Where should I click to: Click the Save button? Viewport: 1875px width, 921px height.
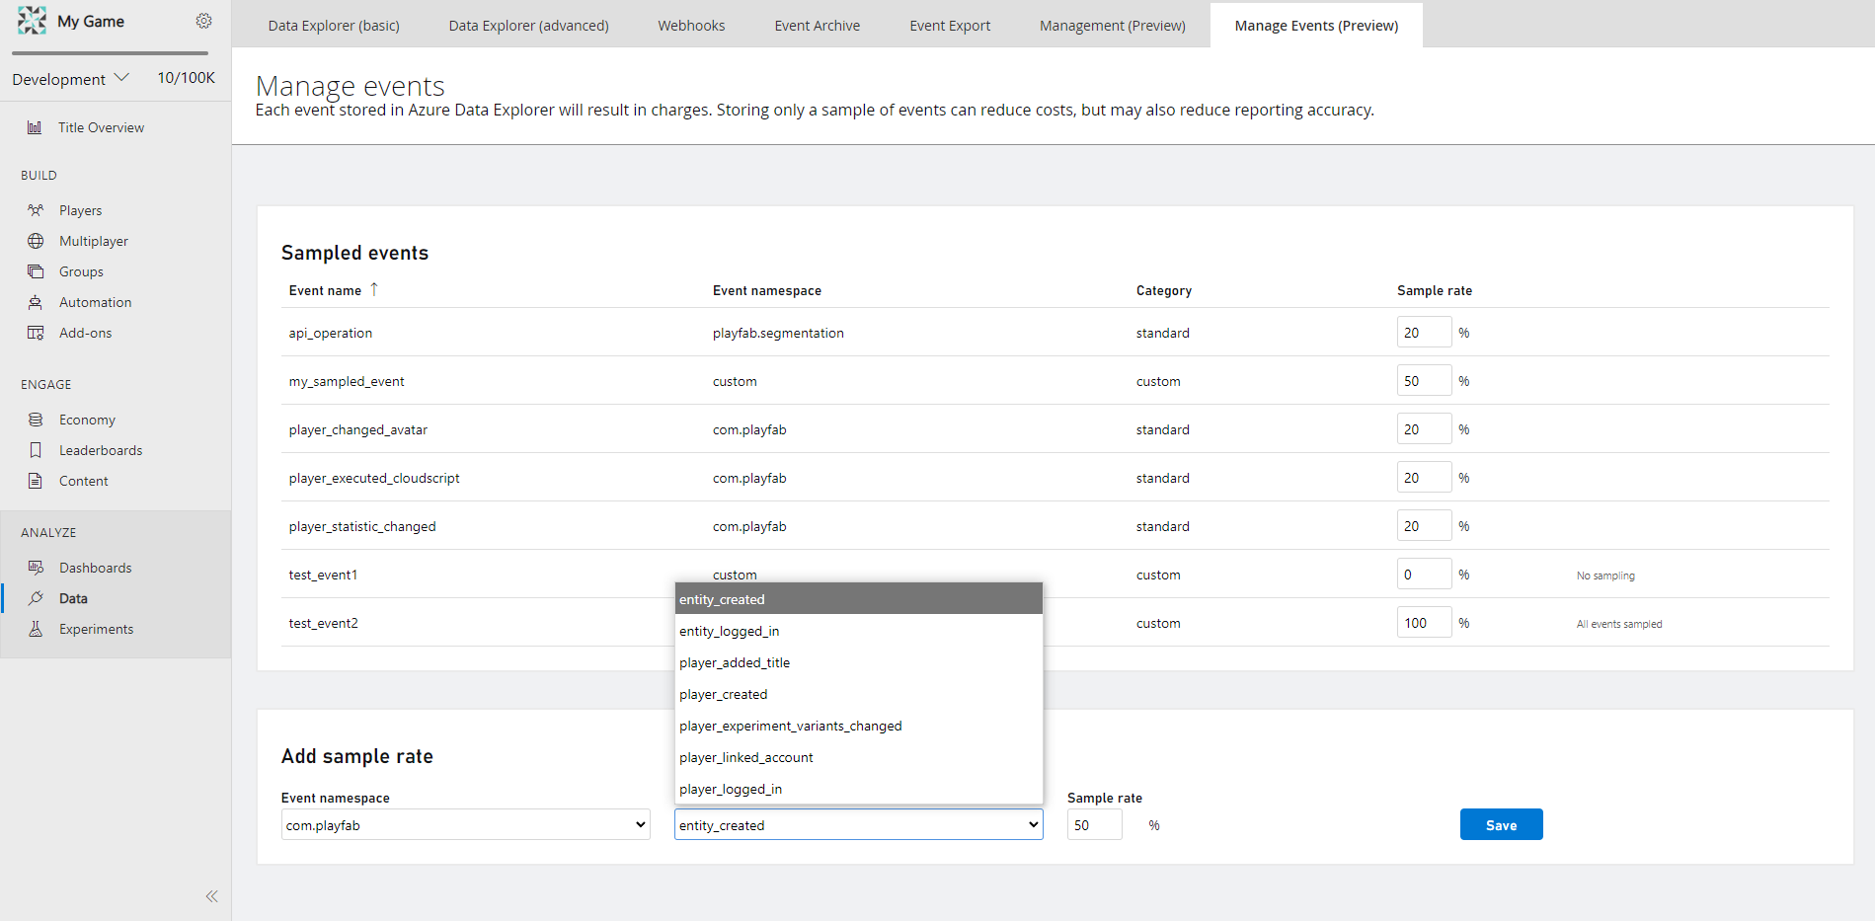tap(1501, 824)
